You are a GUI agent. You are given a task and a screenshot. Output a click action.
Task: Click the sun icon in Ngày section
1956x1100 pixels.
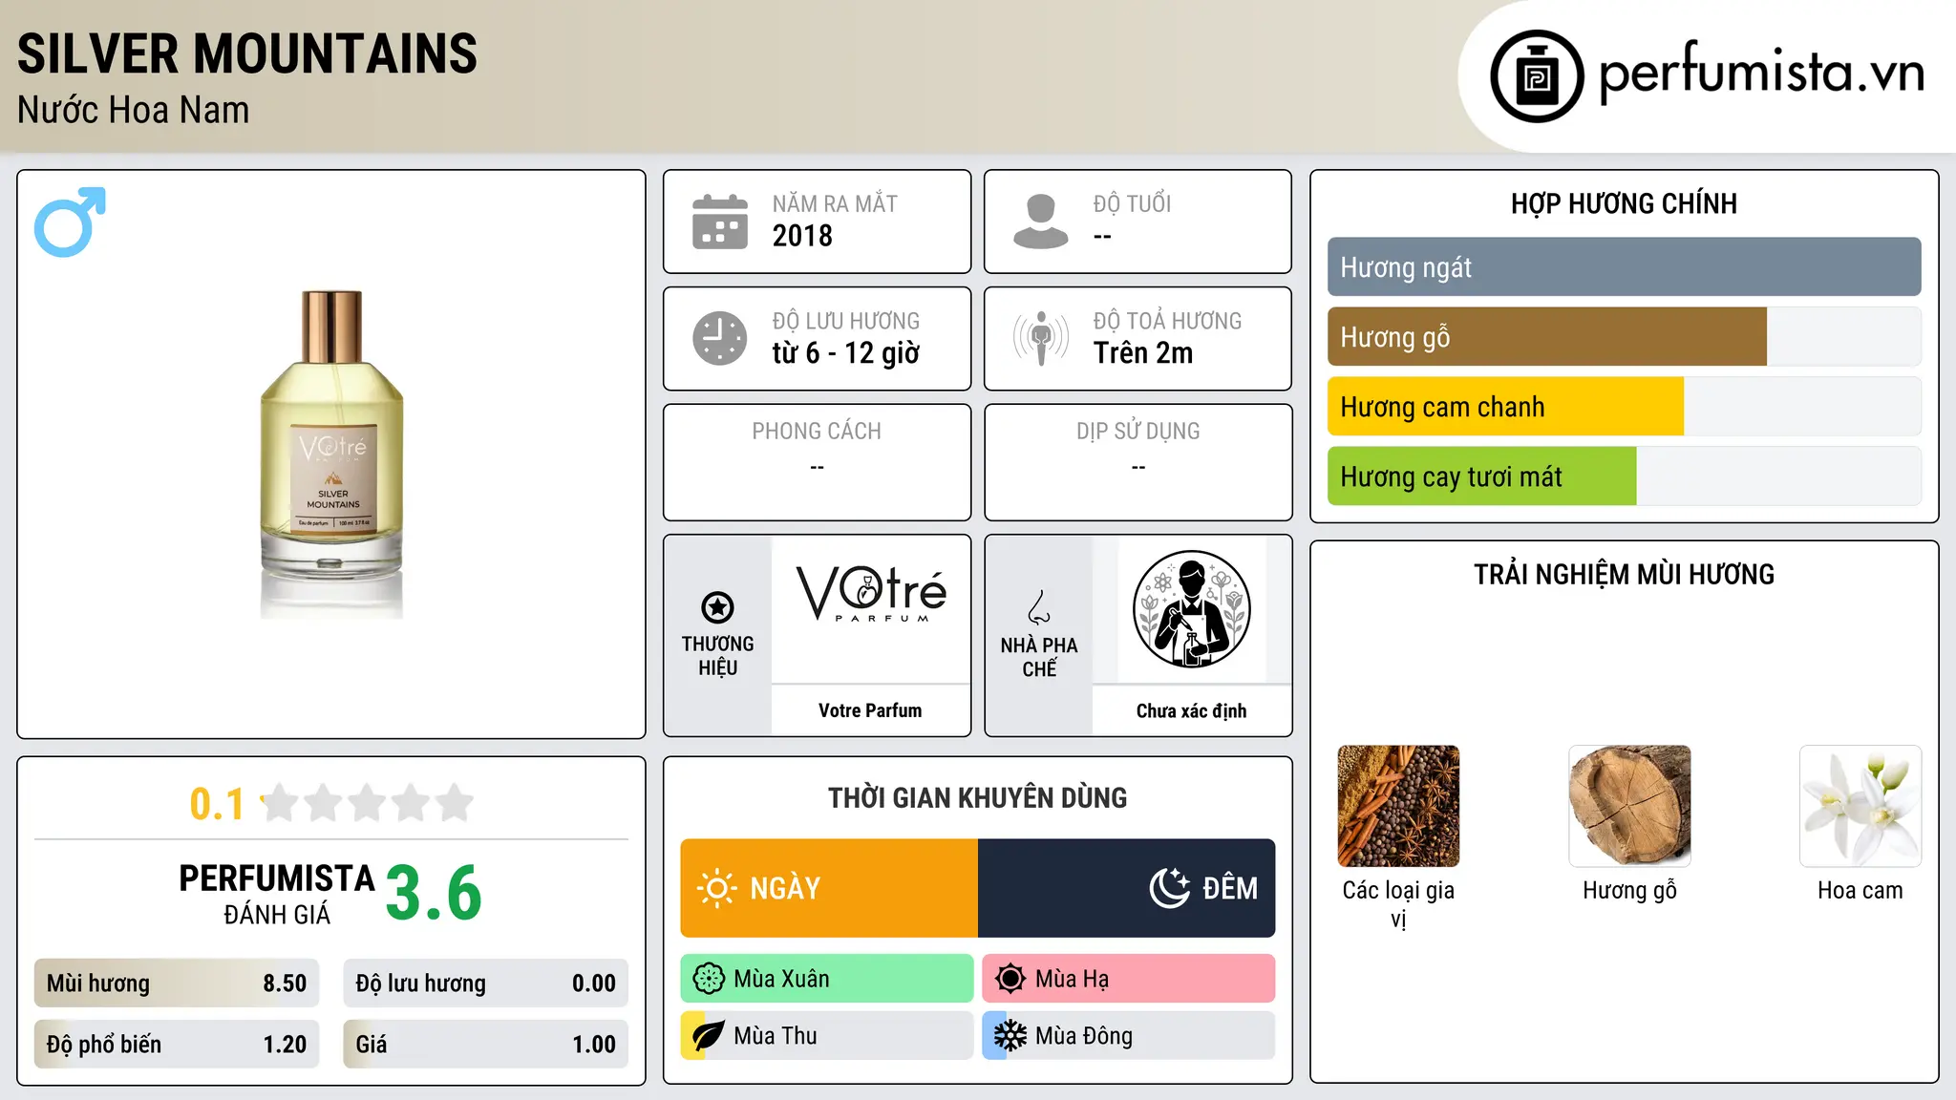click(717, 888)
